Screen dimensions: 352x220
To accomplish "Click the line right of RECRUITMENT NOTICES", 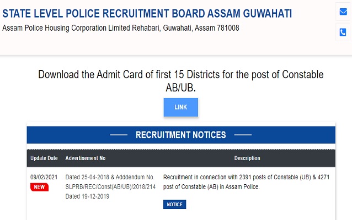I will point(242,135).
